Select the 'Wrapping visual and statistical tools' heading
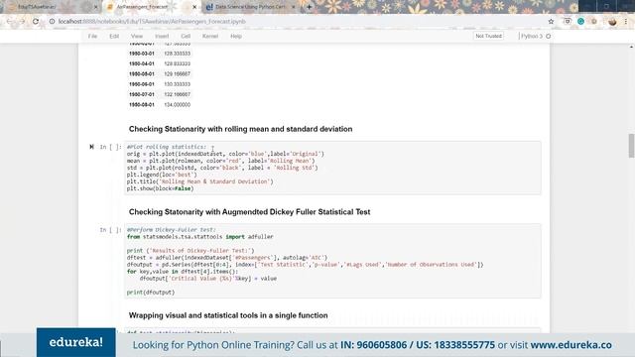Image resolution: width=635 pixels, height=357 pixels. (x=228, y=315)
